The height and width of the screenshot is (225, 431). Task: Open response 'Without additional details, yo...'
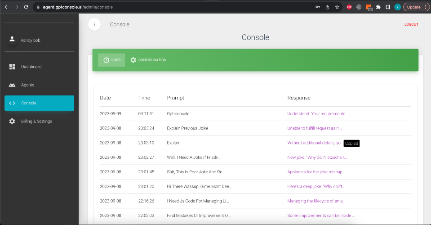(315, 143)
